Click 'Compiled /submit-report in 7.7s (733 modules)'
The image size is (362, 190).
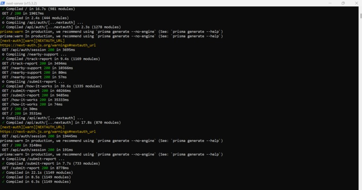pyautogui.click(x=51, y=163)
